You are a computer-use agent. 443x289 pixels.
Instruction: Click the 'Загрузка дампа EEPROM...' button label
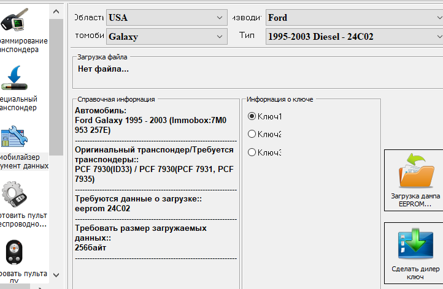coord(415,200)
